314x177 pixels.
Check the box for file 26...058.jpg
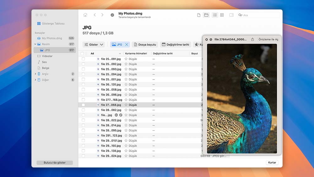point(83,90)
